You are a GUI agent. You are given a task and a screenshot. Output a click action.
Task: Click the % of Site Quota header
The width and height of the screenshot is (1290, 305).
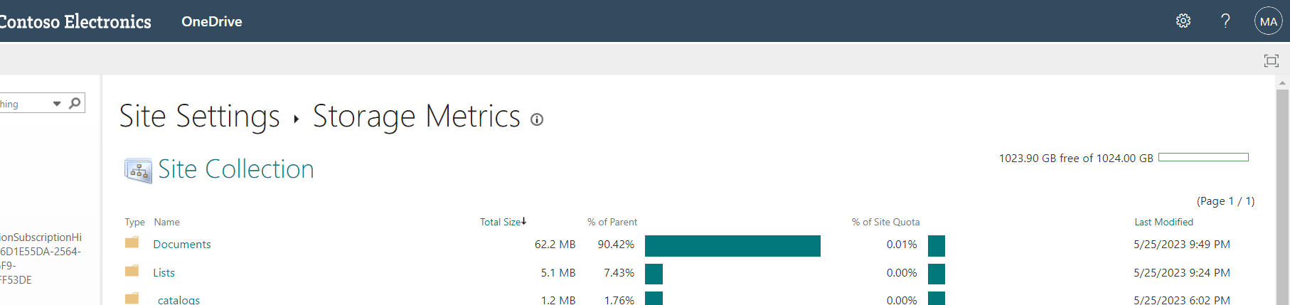point(885,222)
